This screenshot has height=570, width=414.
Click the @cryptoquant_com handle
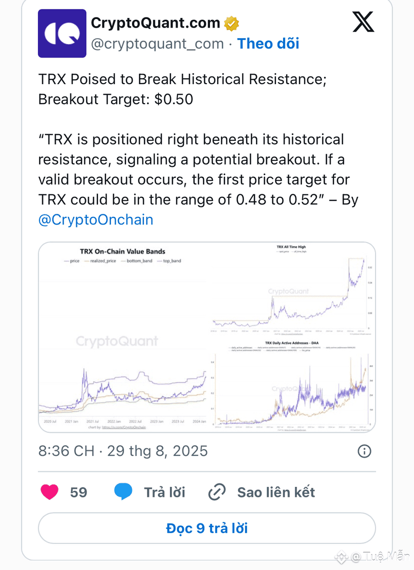click(157, 44)
